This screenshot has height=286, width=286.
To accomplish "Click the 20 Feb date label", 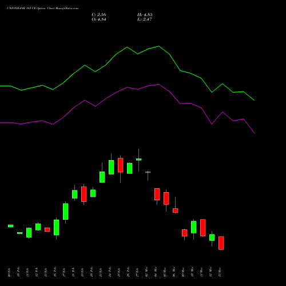I will [x=92, y=272].
